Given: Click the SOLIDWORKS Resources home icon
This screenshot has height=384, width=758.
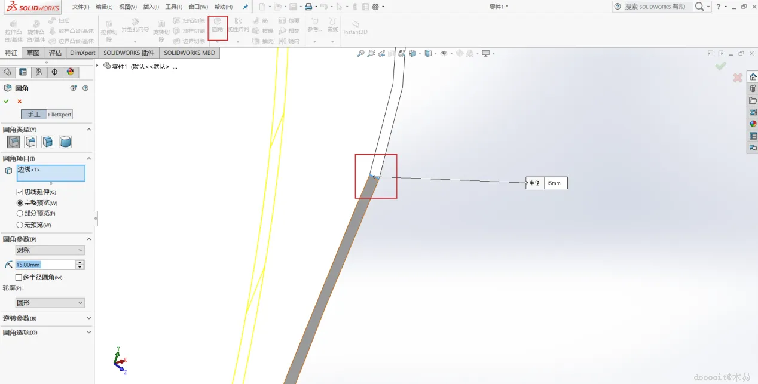Looking at the screenshot, I should click(x=753, y=76).
